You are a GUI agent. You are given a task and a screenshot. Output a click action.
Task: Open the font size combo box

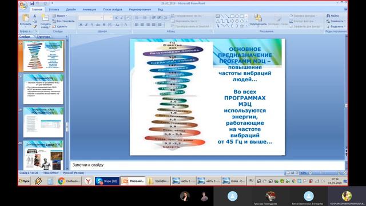tap(108, 18)
